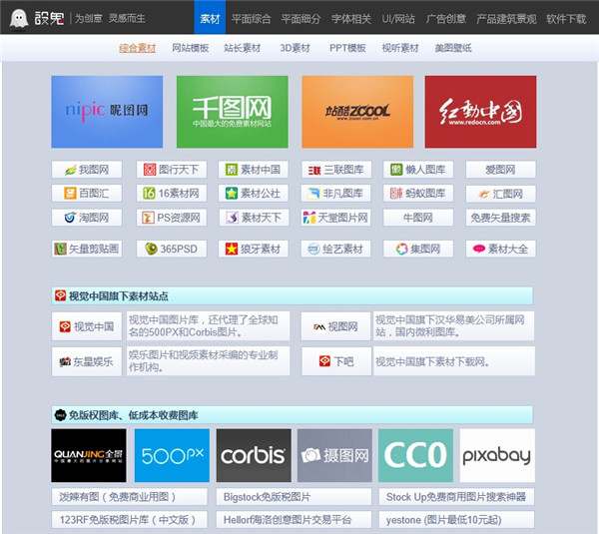Click the 集图网 colorful ring icon

[402, 250]
